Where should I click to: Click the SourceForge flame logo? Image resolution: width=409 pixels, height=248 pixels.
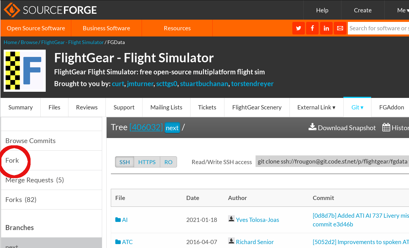click(12, 10)
